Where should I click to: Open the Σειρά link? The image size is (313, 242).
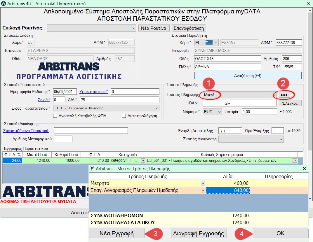pyautogui.click(x=44, y=100)
